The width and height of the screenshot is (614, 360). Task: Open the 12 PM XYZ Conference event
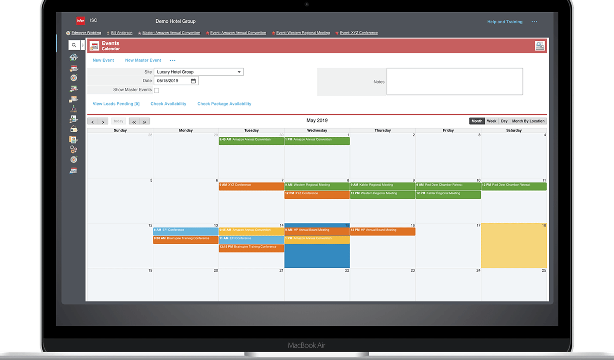317,195
